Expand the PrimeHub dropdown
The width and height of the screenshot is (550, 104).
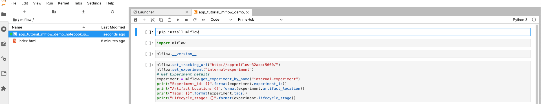tap(260, 20)
